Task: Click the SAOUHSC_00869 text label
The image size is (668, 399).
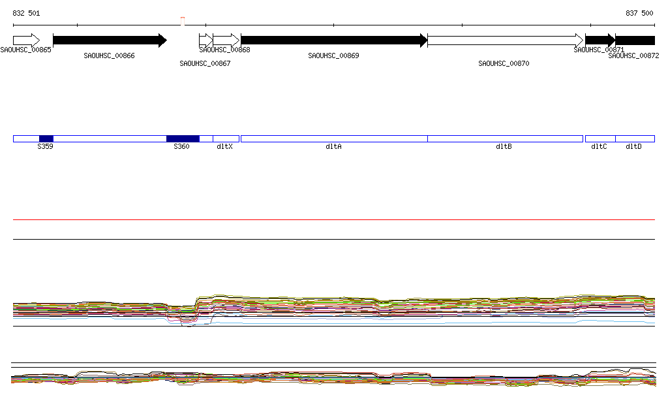Action: click(333, 56)
